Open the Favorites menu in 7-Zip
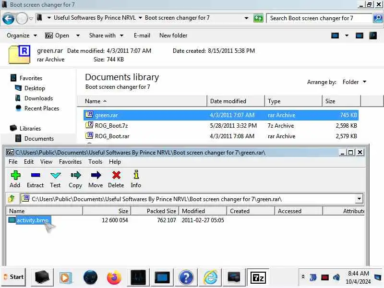 pyautogui.click(x=70, y=162)
